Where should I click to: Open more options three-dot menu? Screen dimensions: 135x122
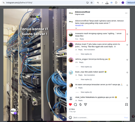[126, 13]
